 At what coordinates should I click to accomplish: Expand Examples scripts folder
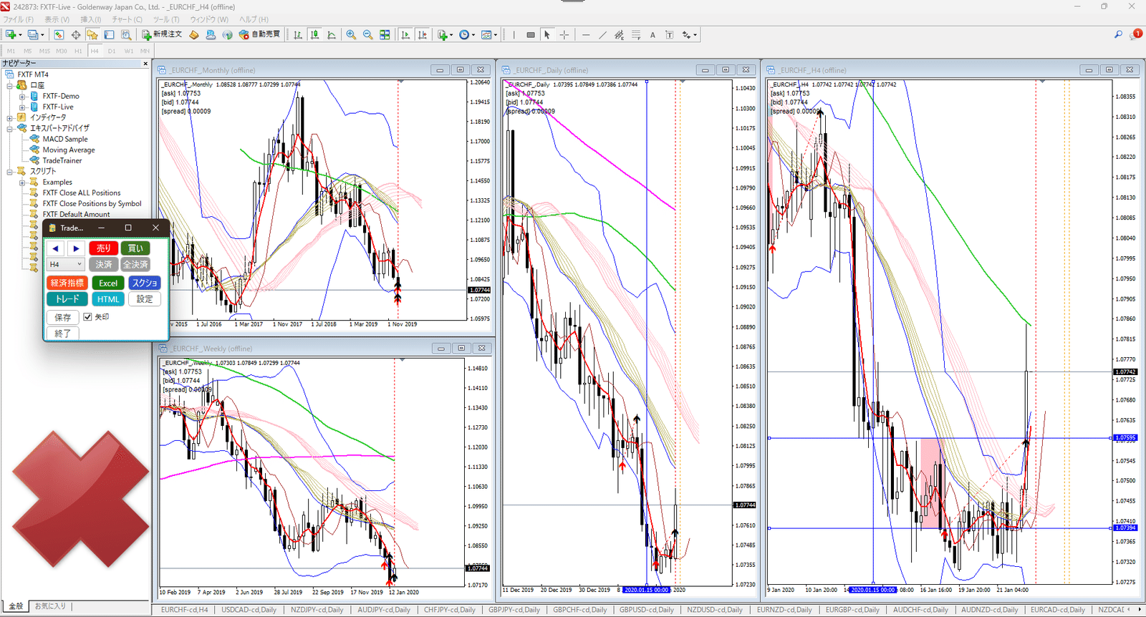tap(21, 182)
